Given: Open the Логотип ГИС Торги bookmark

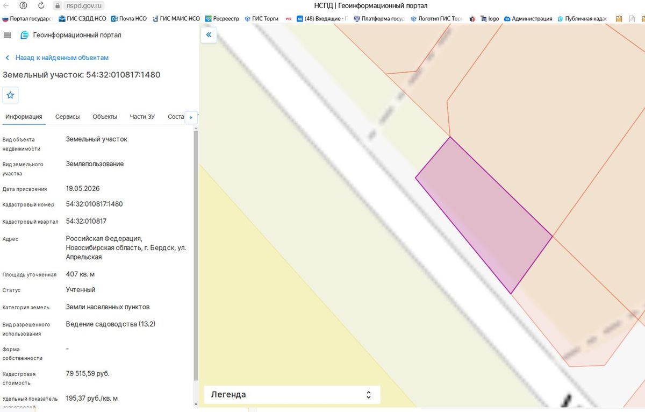Looking at the screenshot, I should (436, 18).
